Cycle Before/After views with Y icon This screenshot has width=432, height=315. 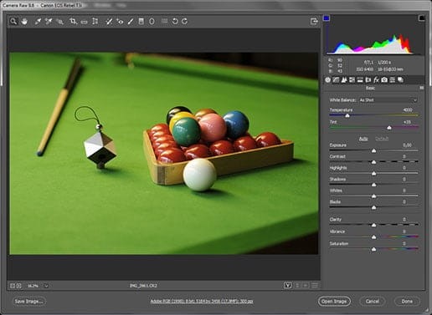(x=288, y=285)
